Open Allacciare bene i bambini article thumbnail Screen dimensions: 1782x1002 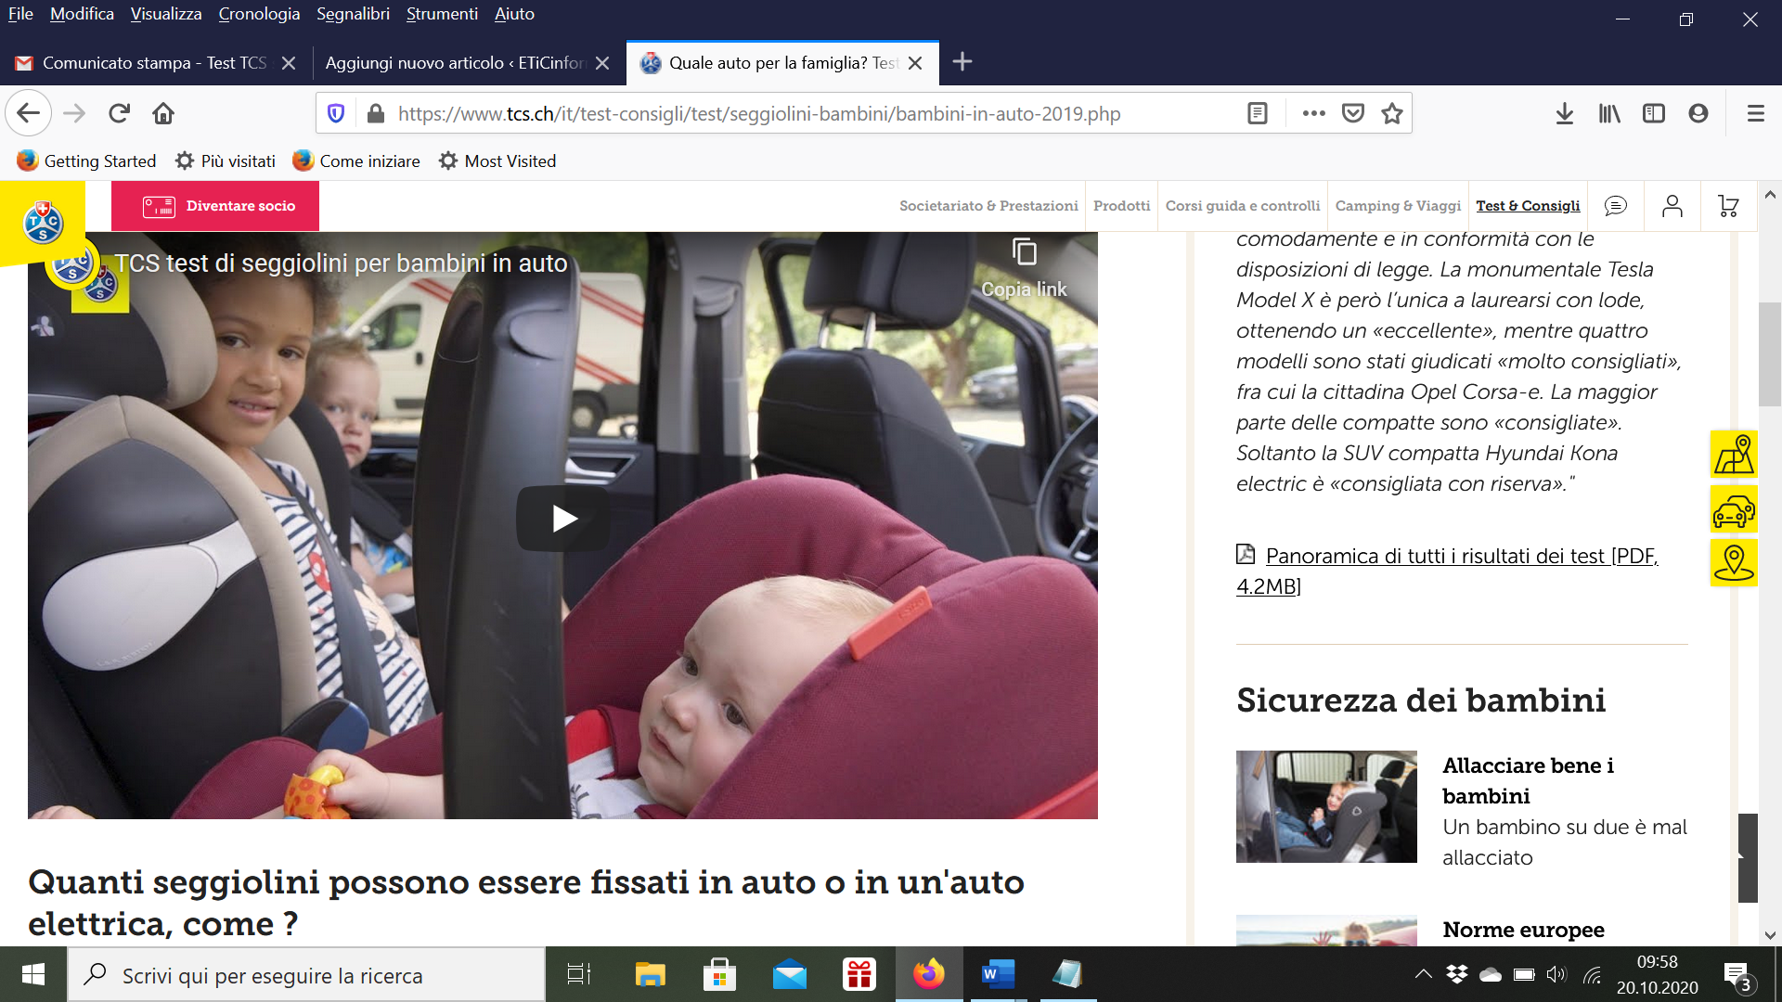(x=1326, y=806)
